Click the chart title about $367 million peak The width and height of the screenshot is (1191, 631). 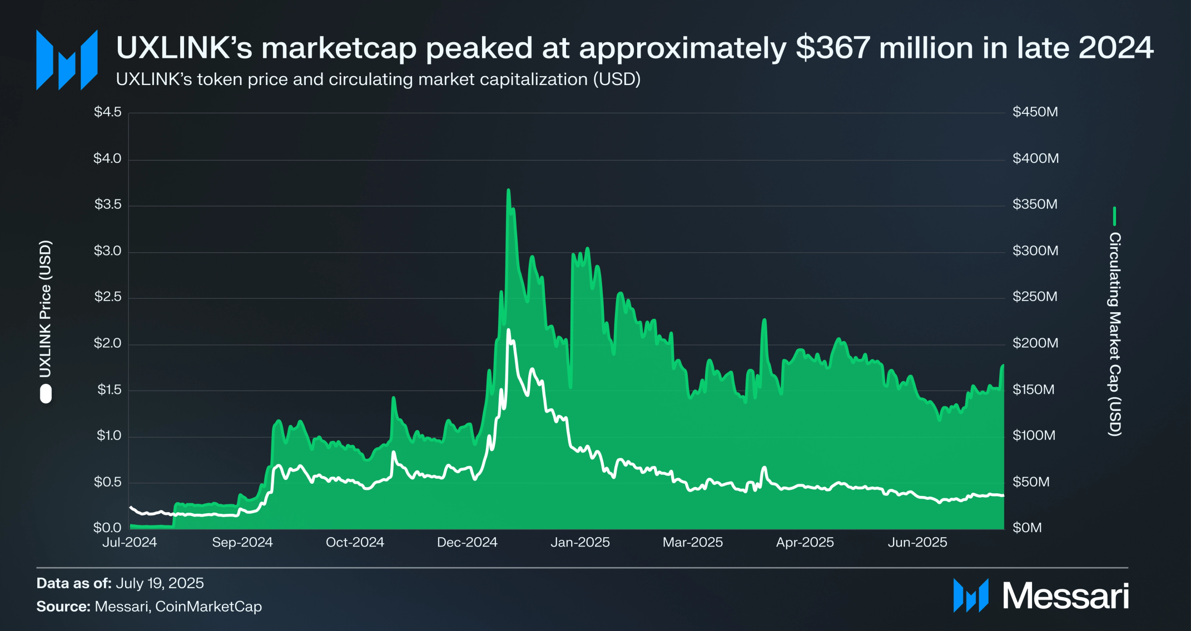634,48
